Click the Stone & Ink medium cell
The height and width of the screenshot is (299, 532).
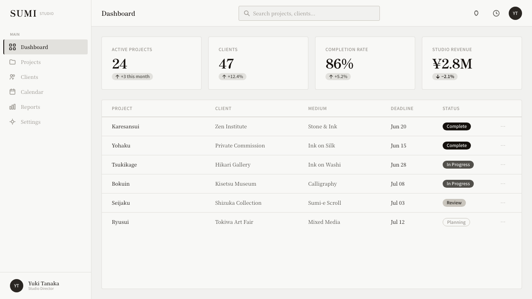pos(323,126)
